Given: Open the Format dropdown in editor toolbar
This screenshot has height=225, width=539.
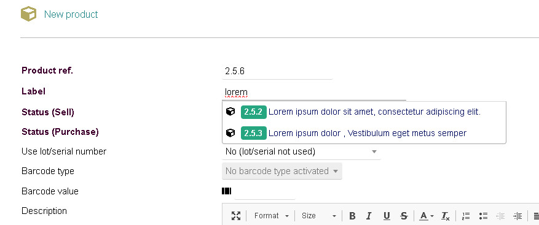Looking at the screenshot, I should [271, 216].
